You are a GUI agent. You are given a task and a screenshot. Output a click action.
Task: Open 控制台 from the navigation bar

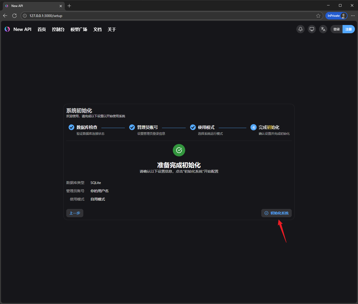pyautogui.click(x=58, y=29)
